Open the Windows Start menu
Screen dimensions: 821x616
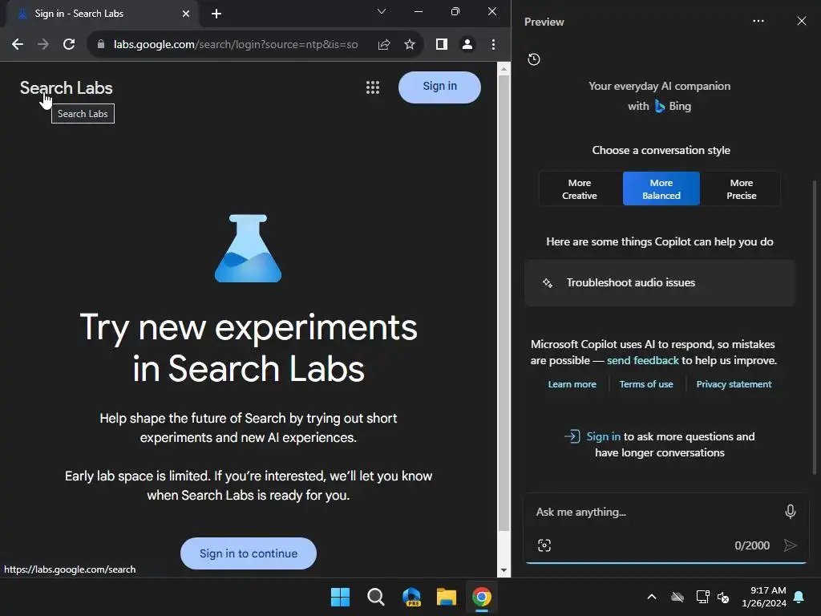tap(340, 597)
